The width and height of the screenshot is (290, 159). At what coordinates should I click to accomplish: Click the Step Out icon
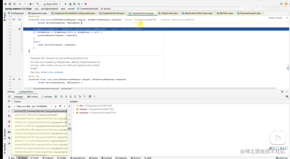pos(75,96)
